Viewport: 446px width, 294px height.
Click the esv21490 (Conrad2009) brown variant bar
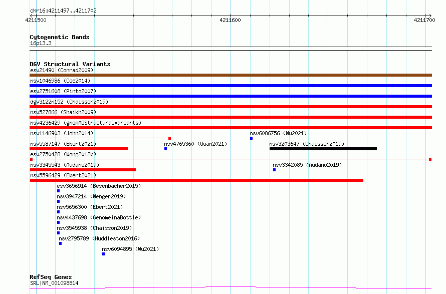click(x=231, y=75)
